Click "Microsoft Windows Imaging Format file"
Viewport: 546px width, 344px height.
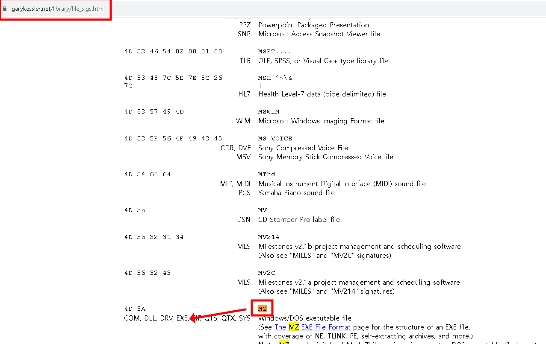point(321,121)
